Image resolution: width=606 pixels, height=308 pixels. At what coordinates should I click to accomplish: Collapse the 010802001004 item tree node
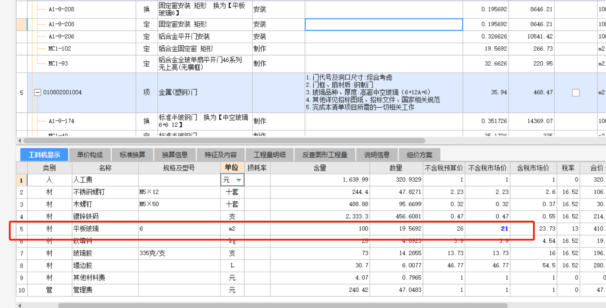[x=37, y=93]
